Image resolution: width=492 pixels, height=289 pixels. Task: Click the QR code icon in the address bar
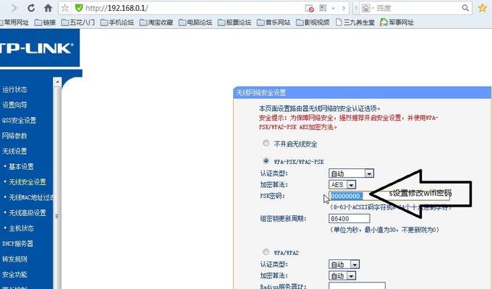click(x=323, y=8)
